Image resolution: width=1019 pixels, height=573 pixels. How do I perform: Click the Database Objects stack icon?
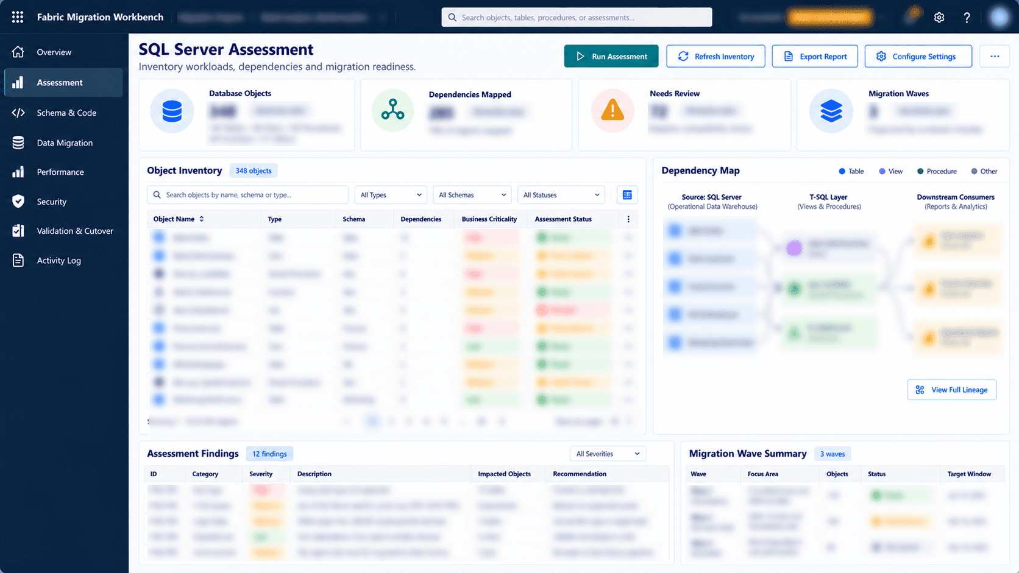[x=172, y=111]
